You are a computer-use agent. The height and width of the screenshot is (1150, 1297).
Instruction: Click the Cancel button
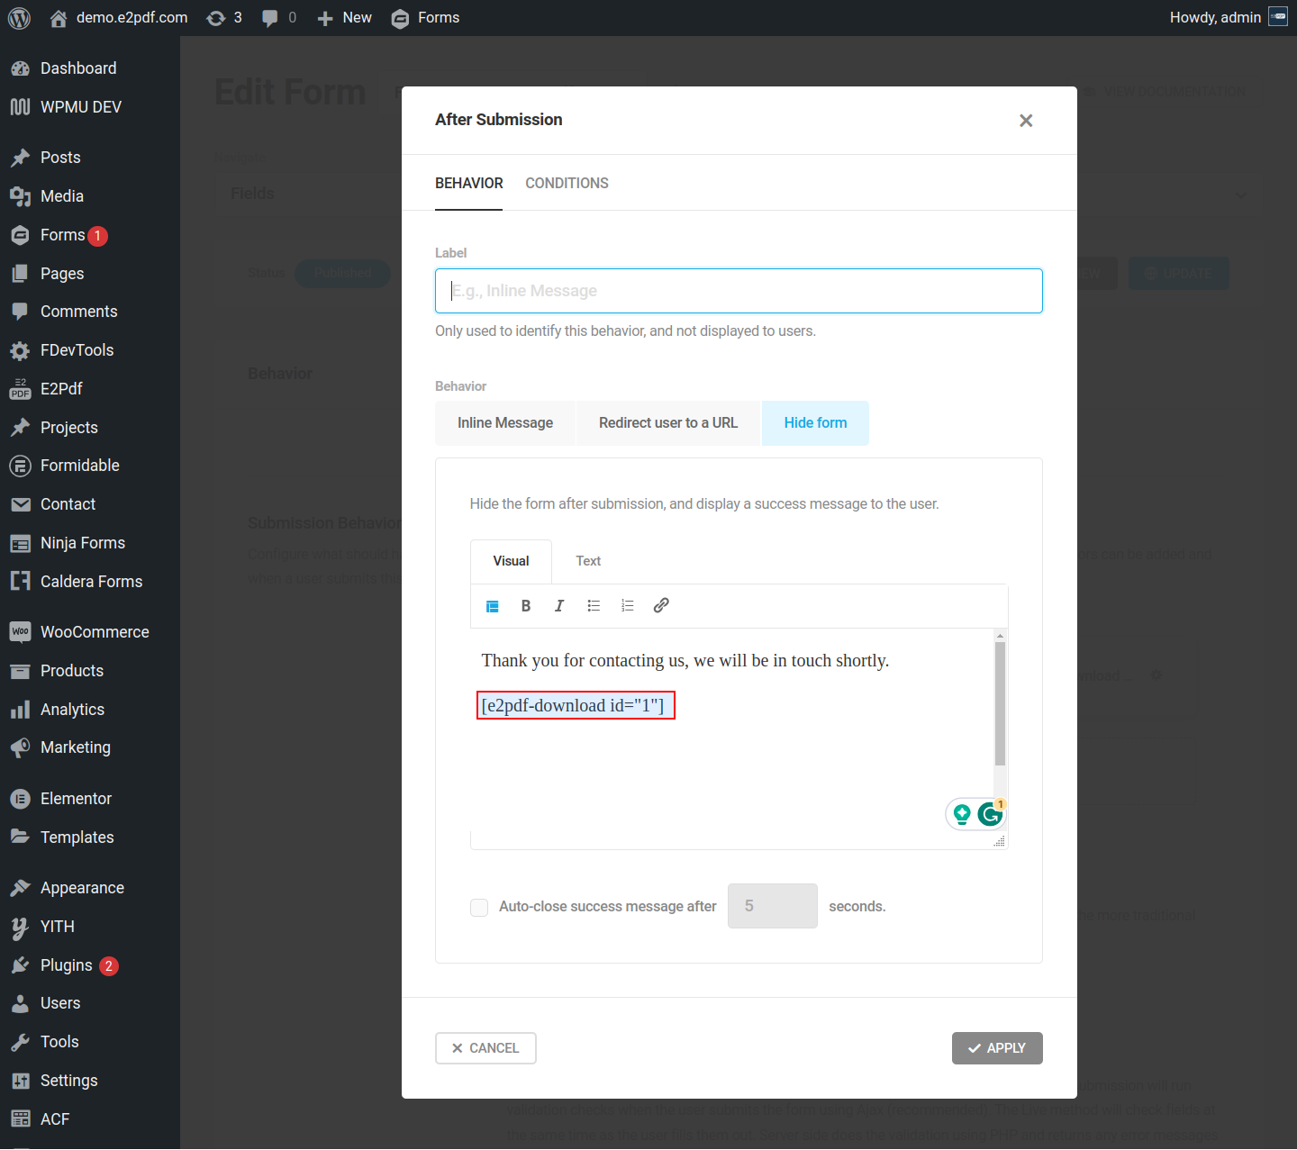pos(485,1048)
